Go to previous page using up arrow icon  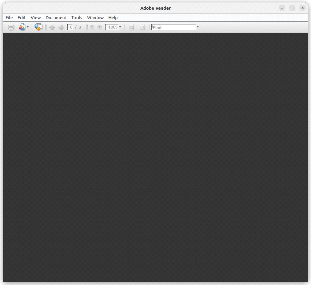(x=52, y=27)
